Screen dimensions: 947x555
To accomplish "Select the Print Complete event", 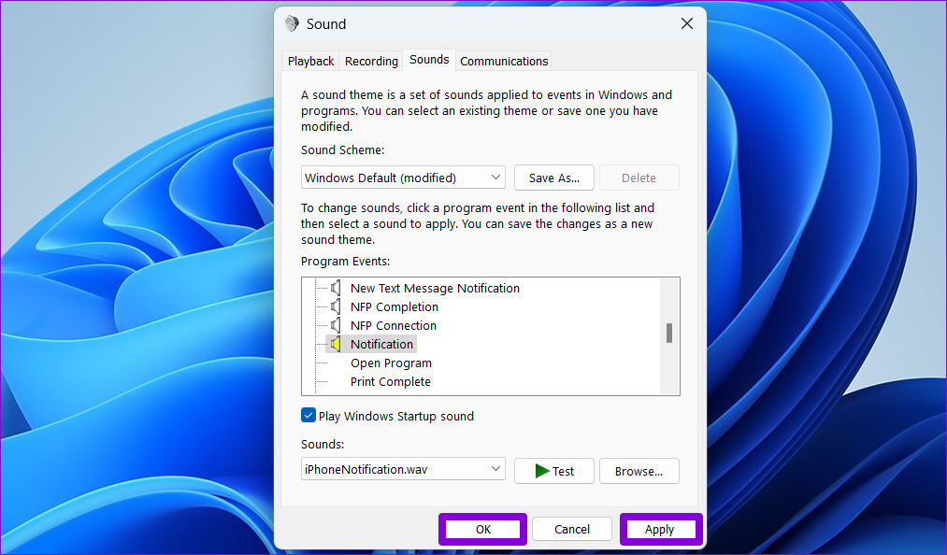I will click(390, 381).
